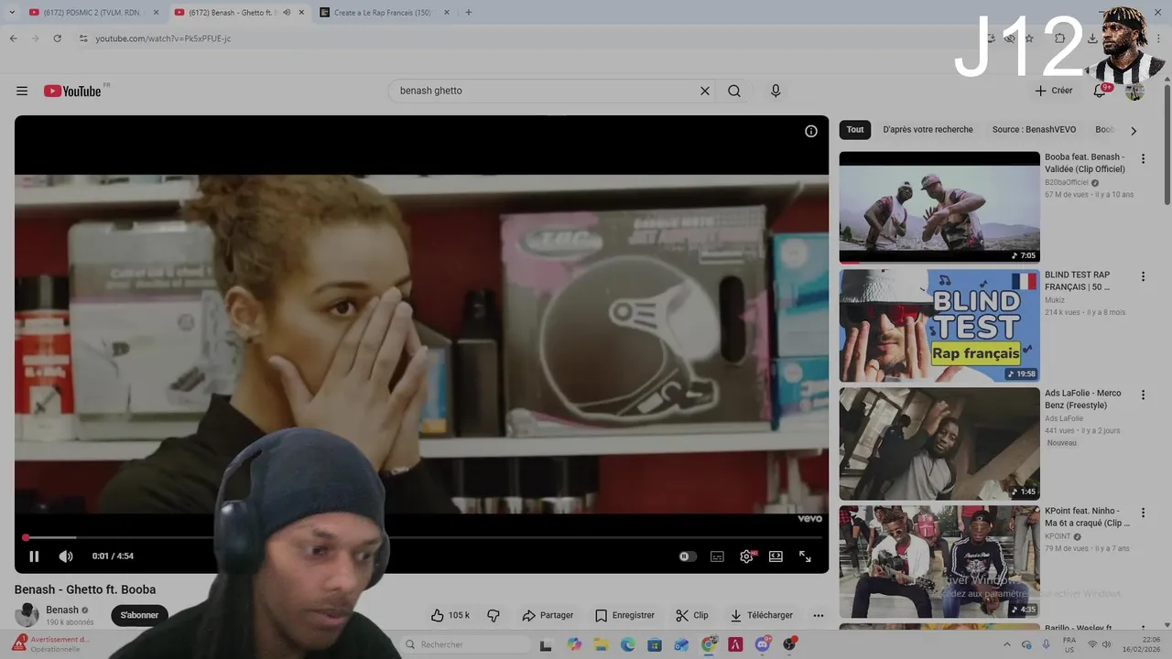Open the site information icon in address bar
The height and width of the screenshot is (659, 1172).
tap(82, 38)
